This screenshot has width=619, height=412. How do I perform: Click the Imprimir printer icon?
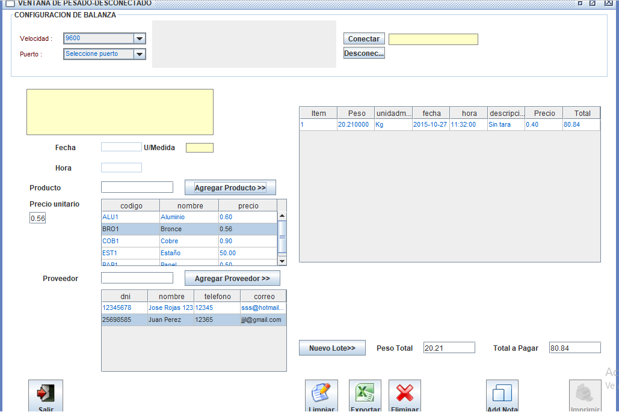585,393
